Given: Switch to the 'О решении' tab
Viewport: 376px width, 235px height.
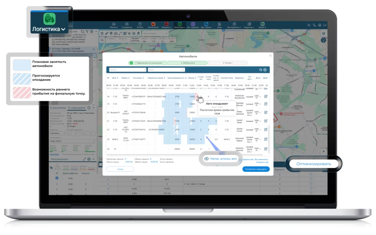Looking at the screenshot, I should [58, 108].
